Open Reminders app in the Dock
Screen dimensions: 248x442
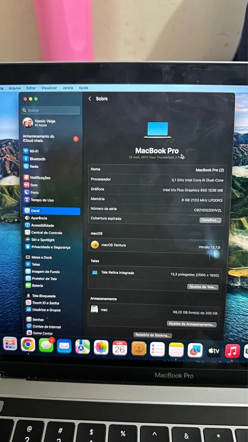click(157, 349)
